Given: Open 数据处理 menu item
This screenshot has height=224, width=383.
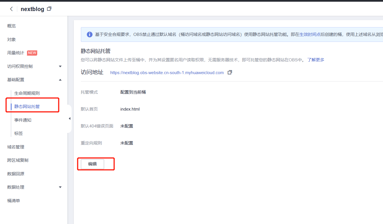Looking at the screenshot, I should tap(16, 187).
